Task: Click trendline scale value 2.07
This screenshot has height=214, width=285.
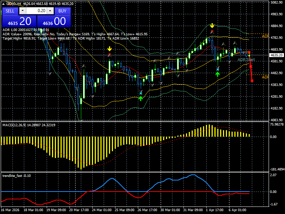Action: (x=273, y=175)
